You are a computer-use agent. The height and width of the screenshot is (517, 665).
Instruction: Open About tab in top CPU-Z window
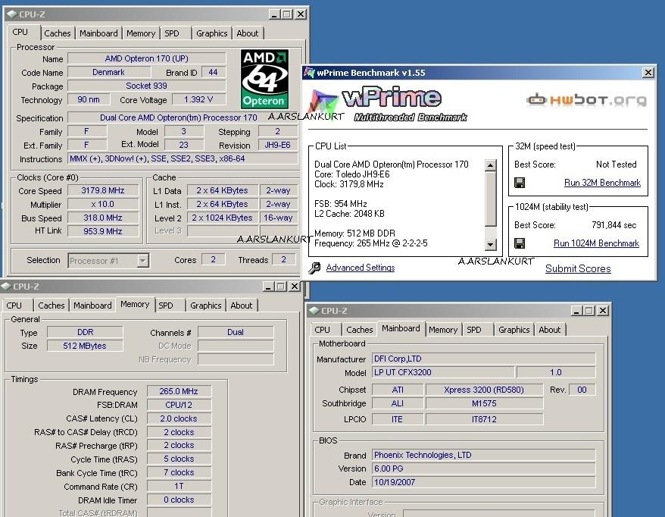(x=247, y=33)
